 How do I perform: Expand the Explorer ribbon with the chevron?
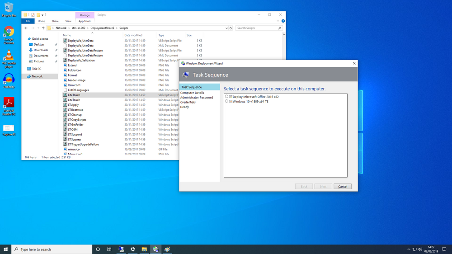pyautogui.click(x=278, y=21)
